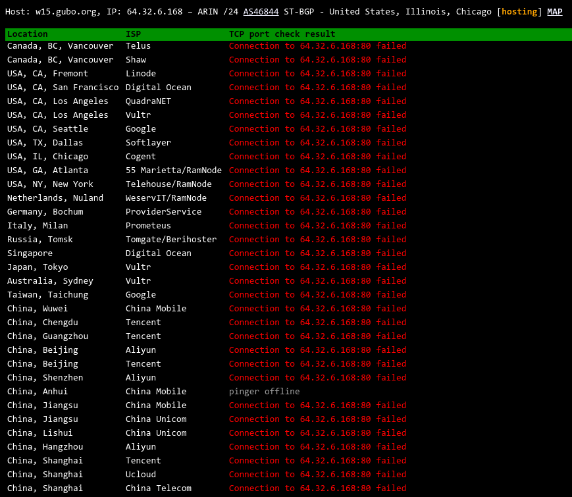Click 'Linode' ISP cell
This screenshot has height=497, width=572.
coord(140,74)
